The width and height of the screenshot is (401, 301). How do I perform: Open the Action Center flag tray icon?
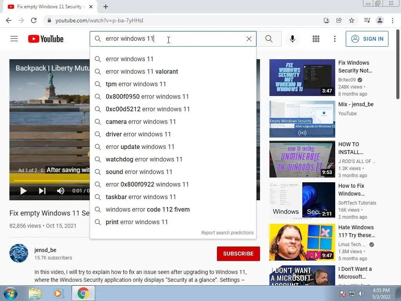click(343, 294)
